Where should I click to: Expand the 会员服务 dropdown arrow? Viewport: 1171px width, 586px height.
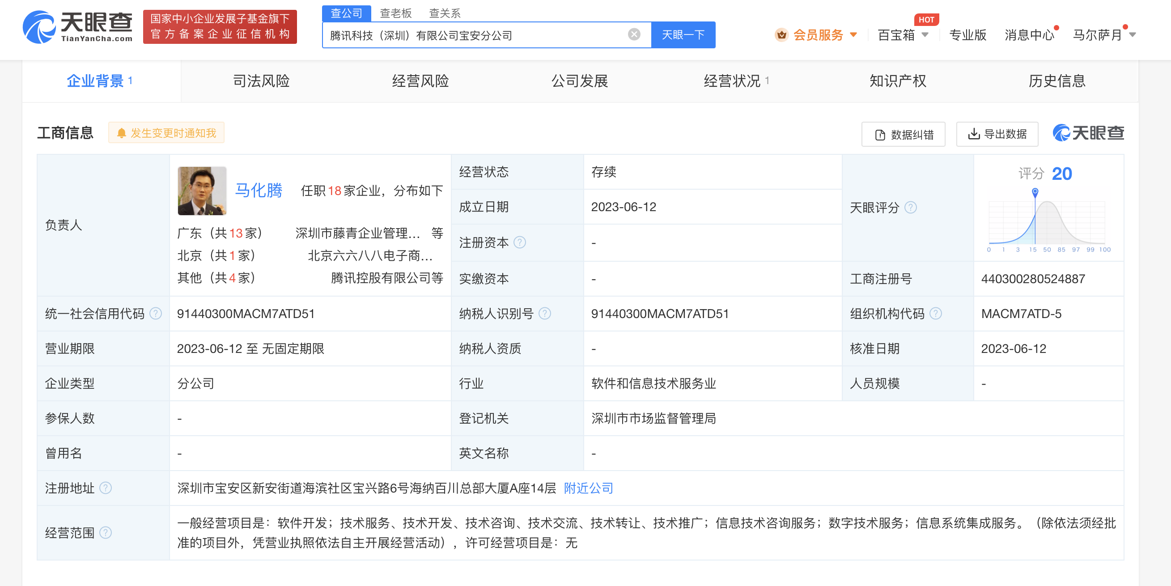point(853,34)
